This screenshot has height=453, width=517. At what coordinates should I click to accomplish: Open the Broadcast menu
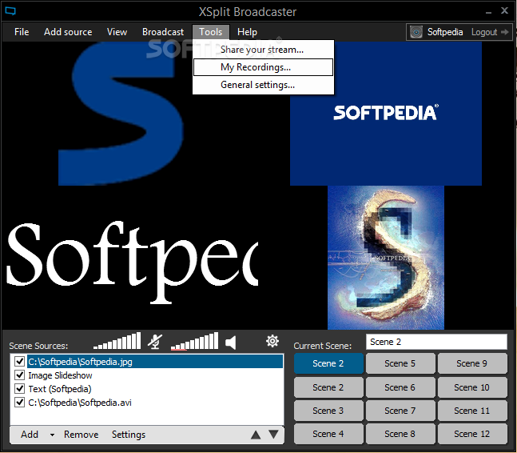(163, 32)
